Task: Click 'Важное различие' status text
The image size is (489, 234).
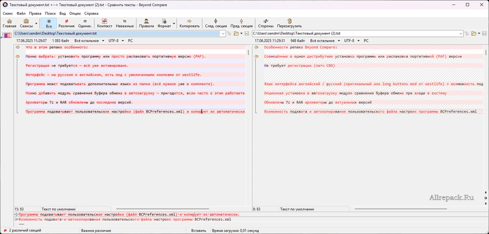Action: (96, 230)
